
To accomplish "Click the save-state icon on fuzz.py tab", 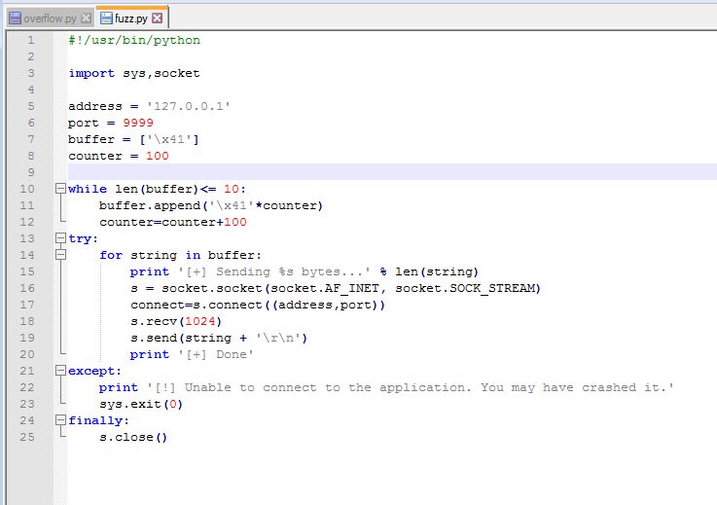I will (106, 18).
